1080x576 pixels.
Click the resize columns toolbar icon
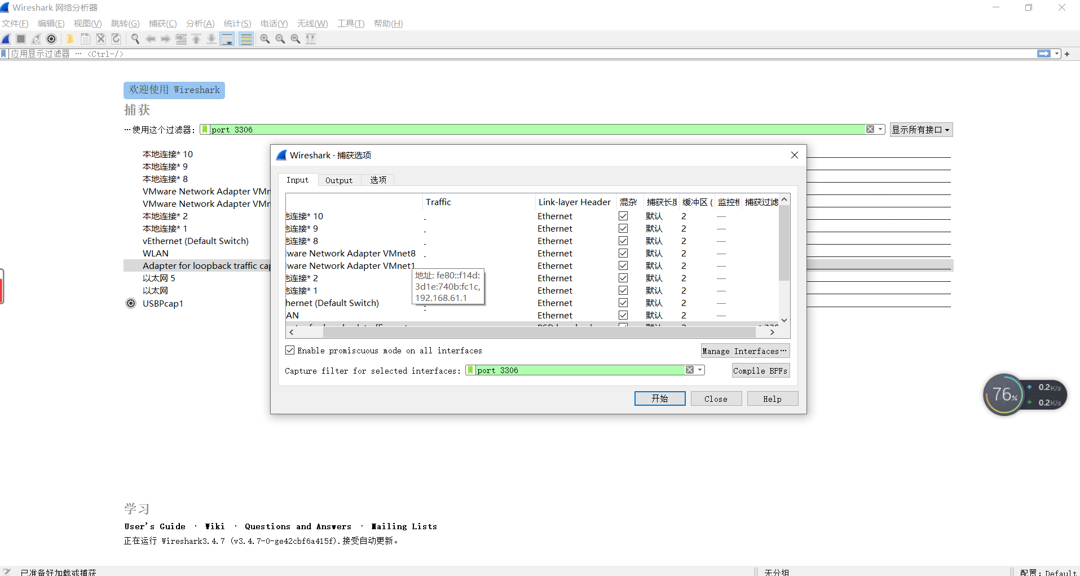click(311, 39)
